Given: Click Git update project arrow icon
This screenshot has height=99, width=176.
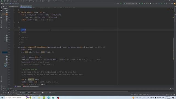Looking at the screenshot, I should point(159,4).
